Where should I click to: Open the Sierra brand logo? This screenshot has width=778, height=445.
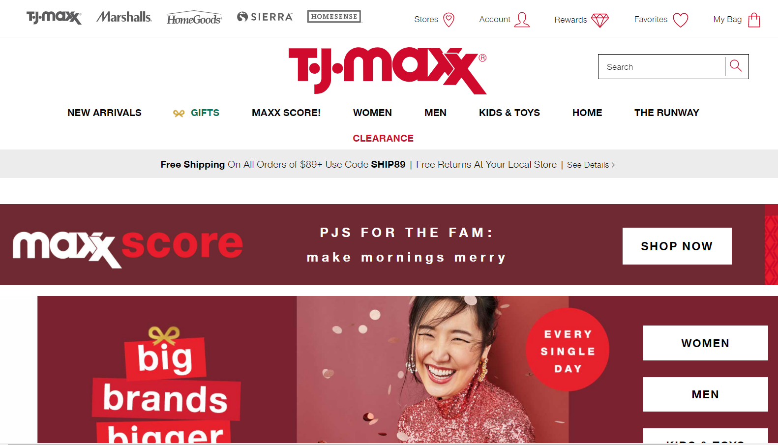point(265,17)
